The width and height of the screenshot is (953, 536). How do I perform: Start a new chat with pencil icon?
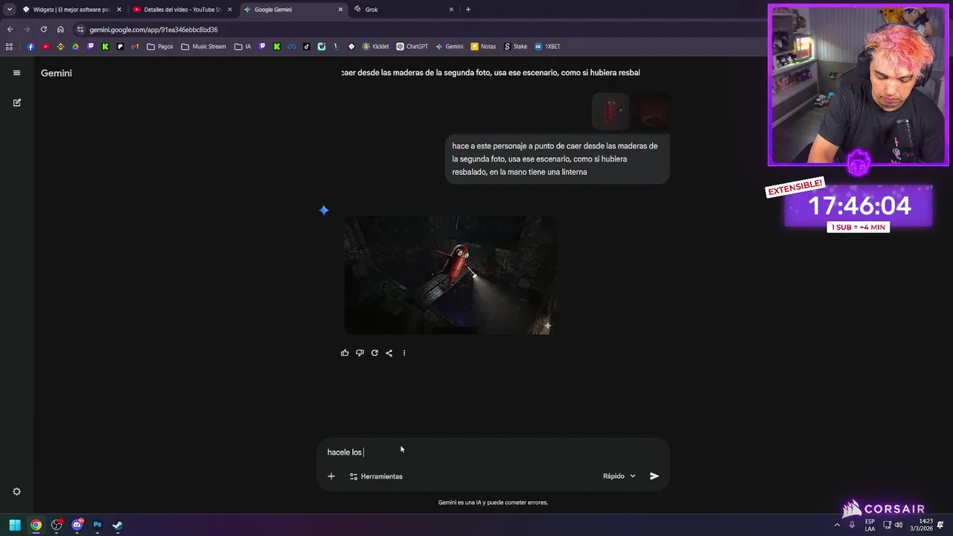point(16,103)
